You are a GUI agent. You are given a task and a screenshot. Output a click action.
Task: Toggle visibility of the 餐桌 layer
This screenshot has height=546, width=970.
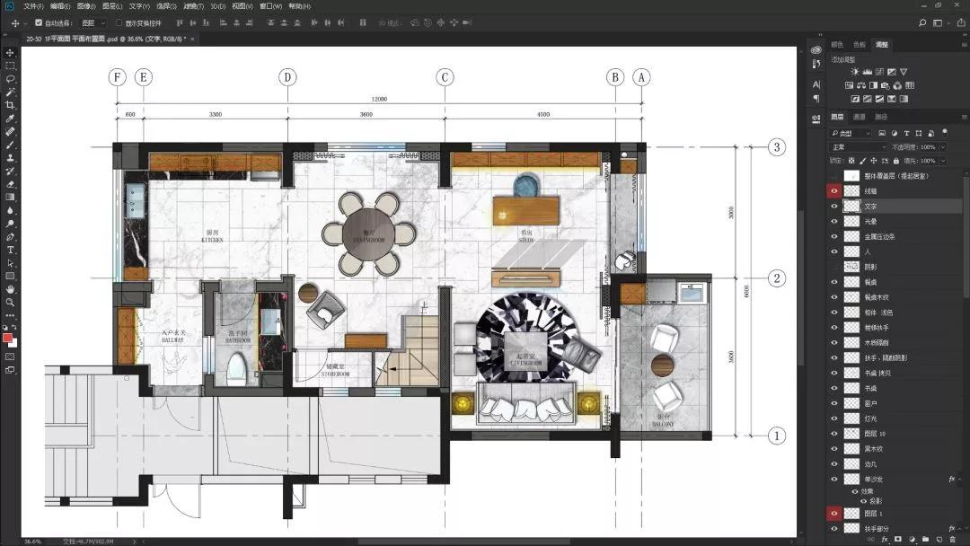[x=833, y=282]
